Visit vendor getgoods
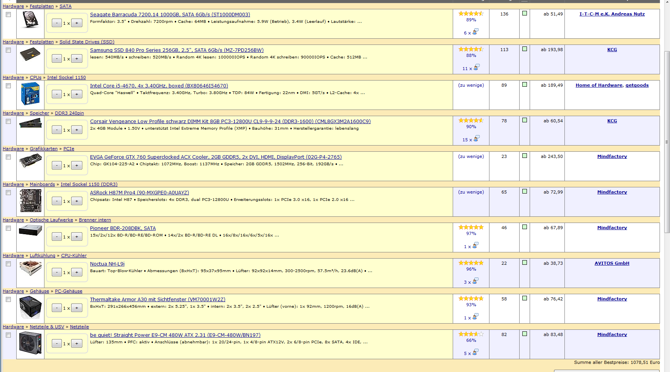The width and height of the screenshot is (670, 372). click(637, 85)
